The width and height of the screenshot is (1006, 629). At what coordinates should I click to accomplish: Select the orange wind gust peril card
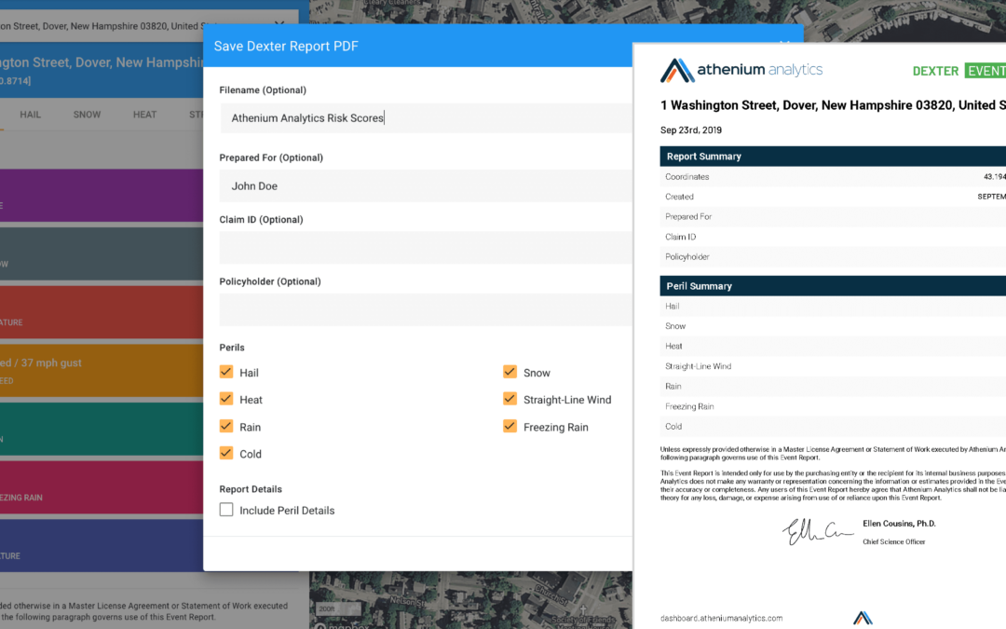102,371
